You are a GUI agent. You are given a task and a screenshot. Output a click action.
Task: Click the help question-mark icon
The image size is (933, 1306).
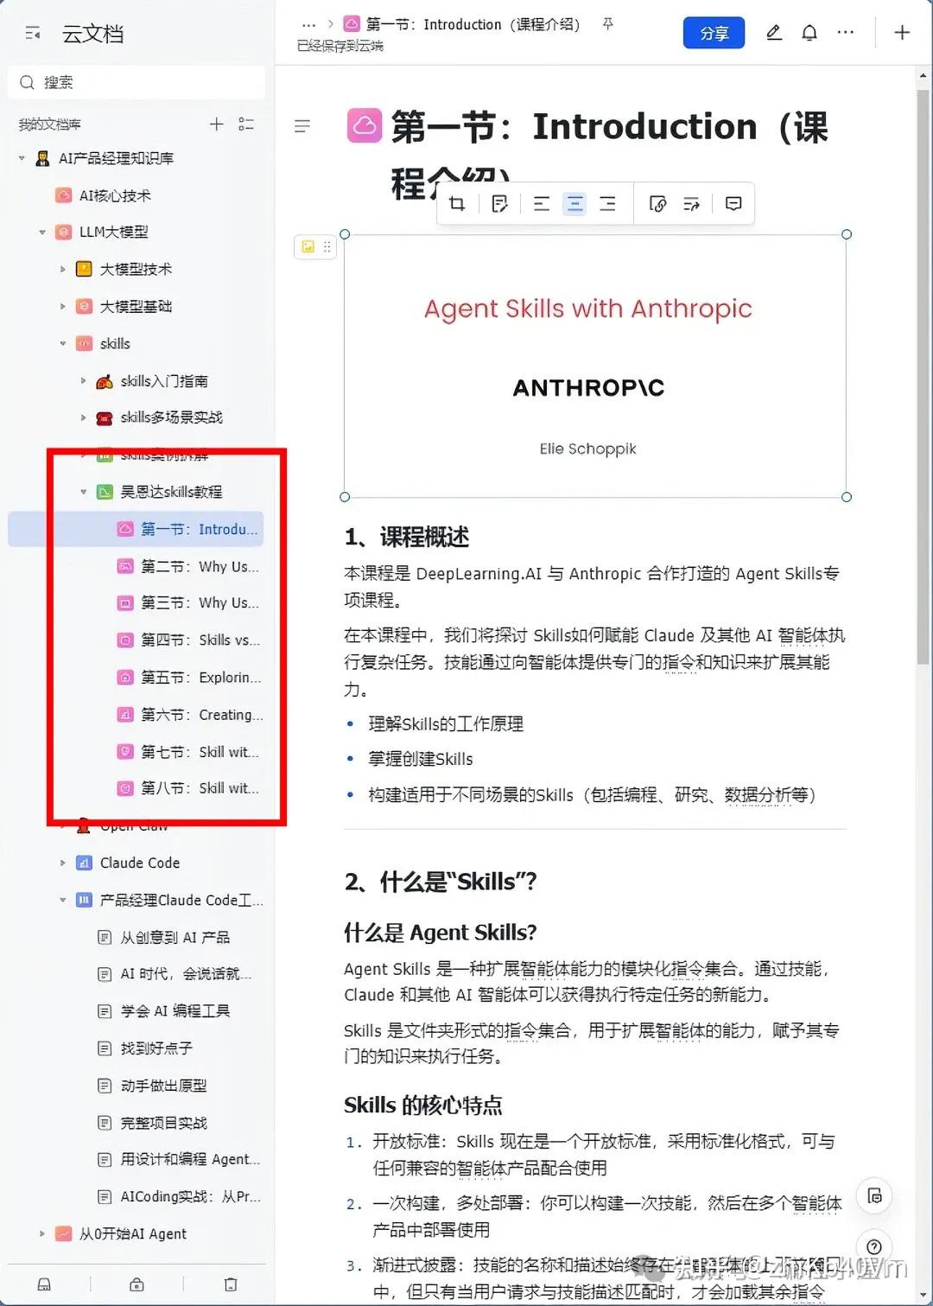[874, 1246]
